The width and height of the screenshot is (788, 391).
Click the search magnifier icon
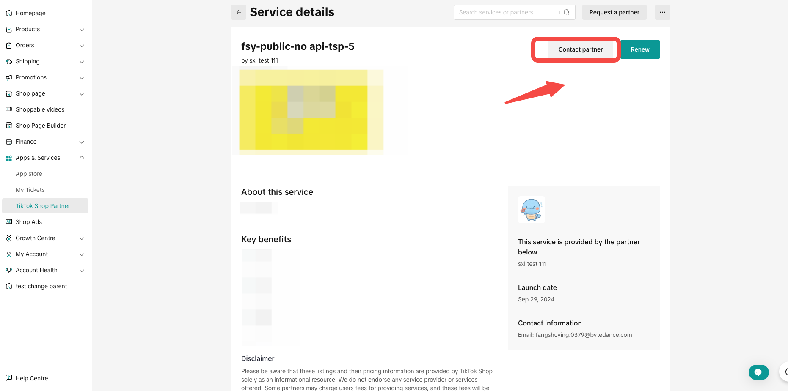pyautogui.click(x=567, y=12)
